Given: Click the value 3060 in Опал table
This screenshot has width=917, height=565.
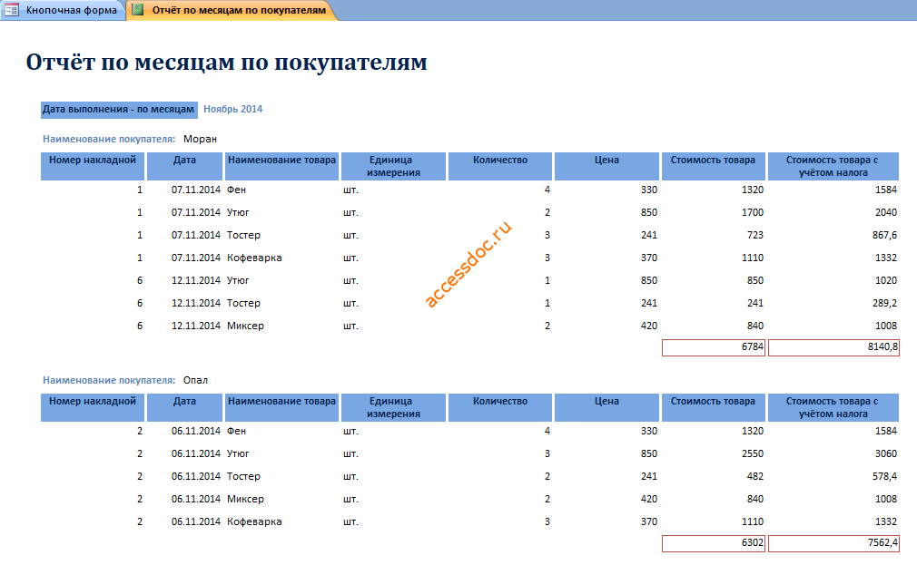Looking at the screenshot, I should tap(886, 454).
